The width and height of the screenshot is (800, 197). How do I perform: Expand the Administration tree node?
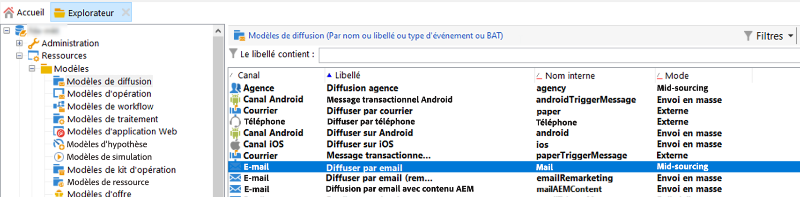click(x=19, y=43)
